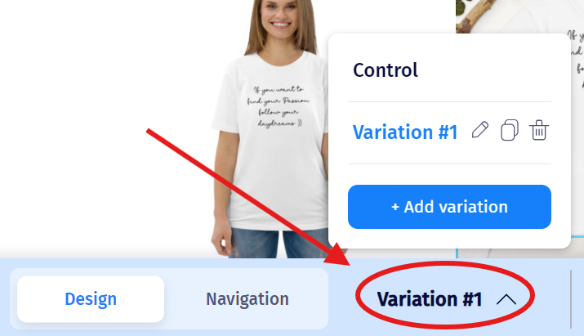Switch to the Design tab

(91, 299)
